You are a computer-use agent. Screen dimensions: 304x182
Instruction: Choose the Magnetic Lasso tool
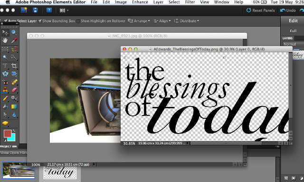(14, 49)
